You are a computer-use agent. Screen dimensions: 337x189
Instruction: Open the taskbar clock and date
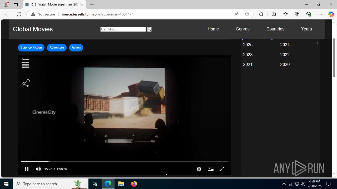click(315, 184)
